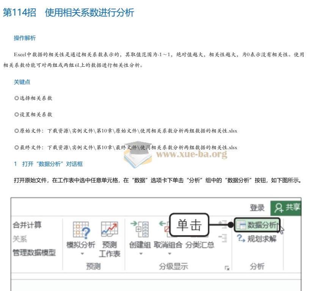This screenshot has width=320, height=291.
Task: Click the 创建组 group icon
Action: (x=139, y=230)
